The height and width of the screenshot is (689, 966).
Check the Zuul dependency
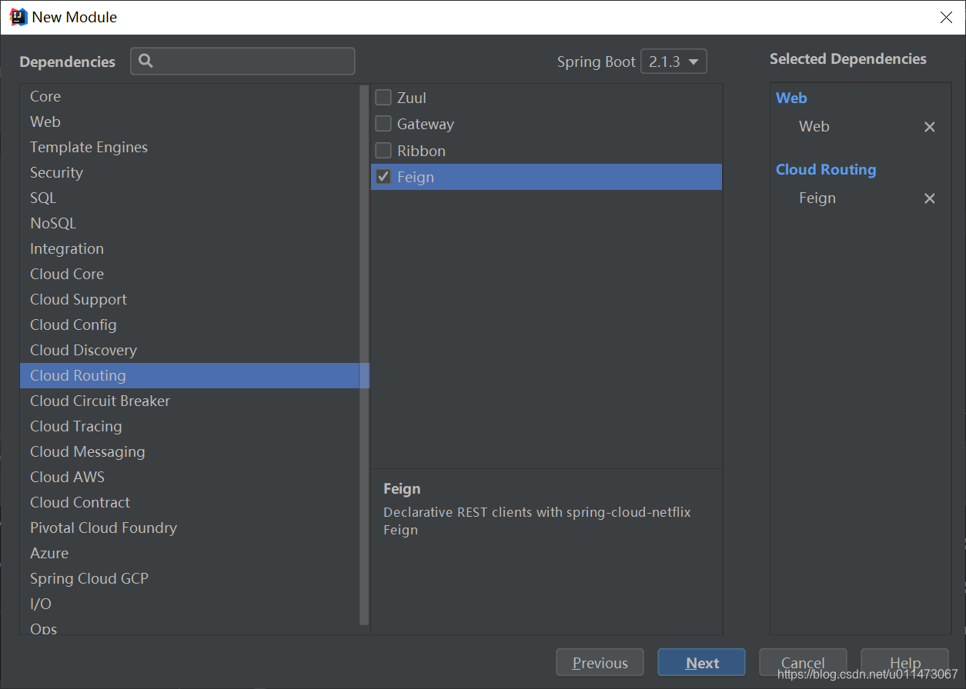click(383, 98)
